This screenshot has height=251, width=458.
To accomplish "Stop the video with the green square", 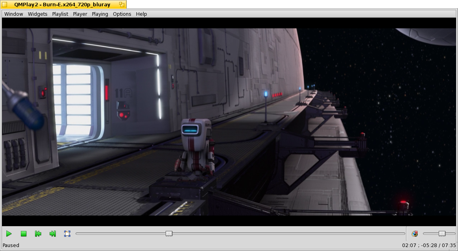I will [x=24, y=233].
